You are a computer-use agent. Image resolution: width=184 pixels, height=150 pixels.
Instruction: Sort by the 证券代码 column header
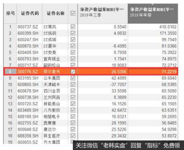tap(29, 13)
